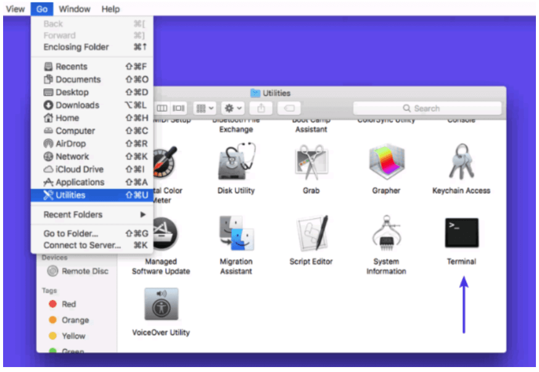Viewport: 539px width, 372px height.
Task: Click inside the Search field
Action: tap(427, 107)
